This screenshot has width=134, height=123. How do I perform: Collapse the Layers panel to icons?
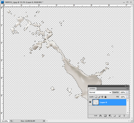click(126, 86)
